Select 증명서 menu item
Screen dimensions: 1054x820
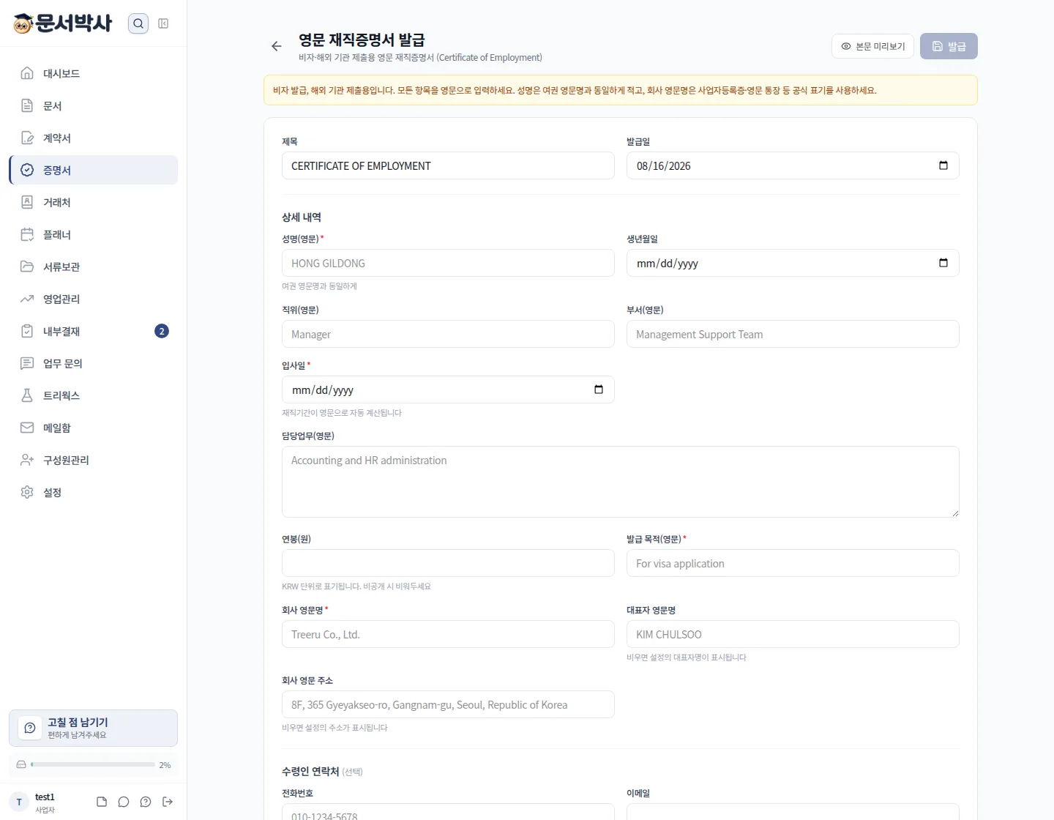tap(94, 170)
